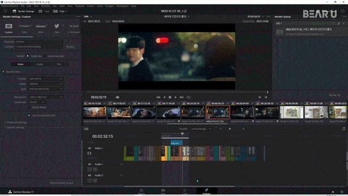Expand Advanced Settings section
The width and height of the screenshot is (348, 196).
[16, 122]
